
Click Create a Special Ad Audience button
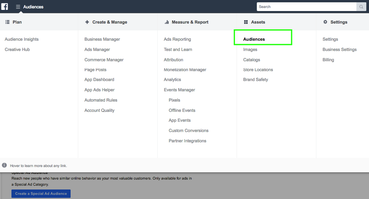click(41, 194)
